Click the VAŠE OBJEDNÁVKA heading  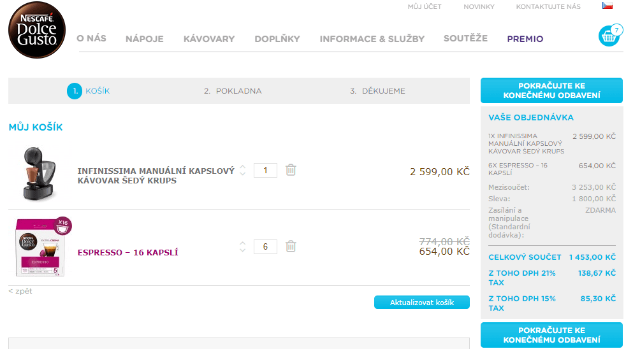531,117
